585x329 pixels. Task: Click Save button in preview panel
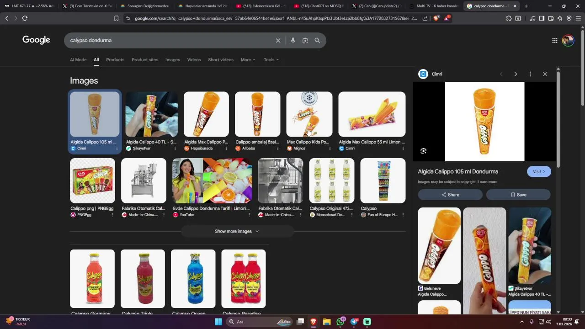coord(518,195)
